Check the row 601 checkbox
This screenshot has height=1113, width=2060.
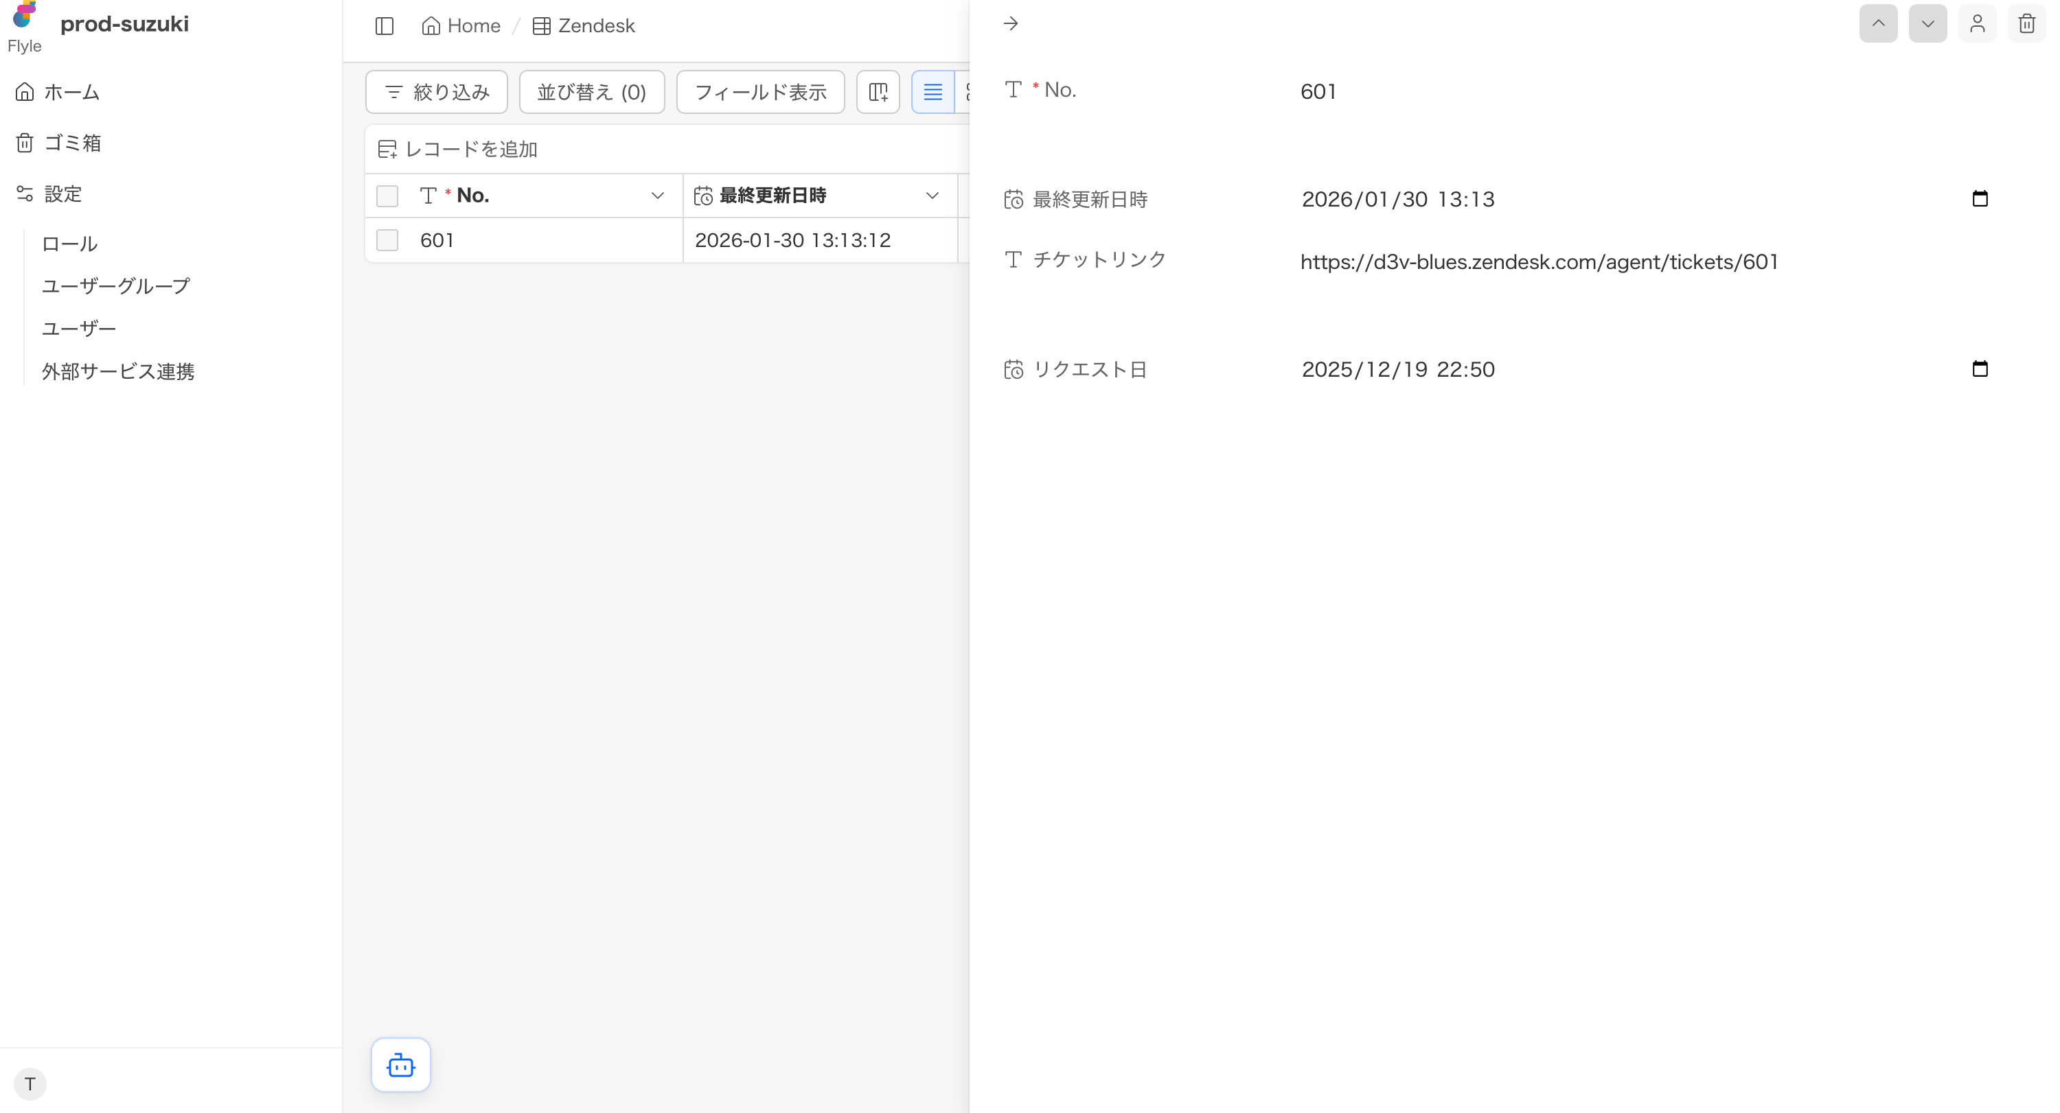[x=387, y=239]
